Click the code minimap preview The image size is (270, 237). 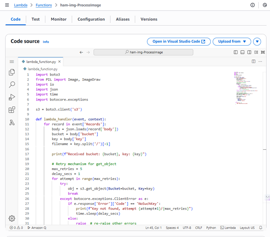246,88
